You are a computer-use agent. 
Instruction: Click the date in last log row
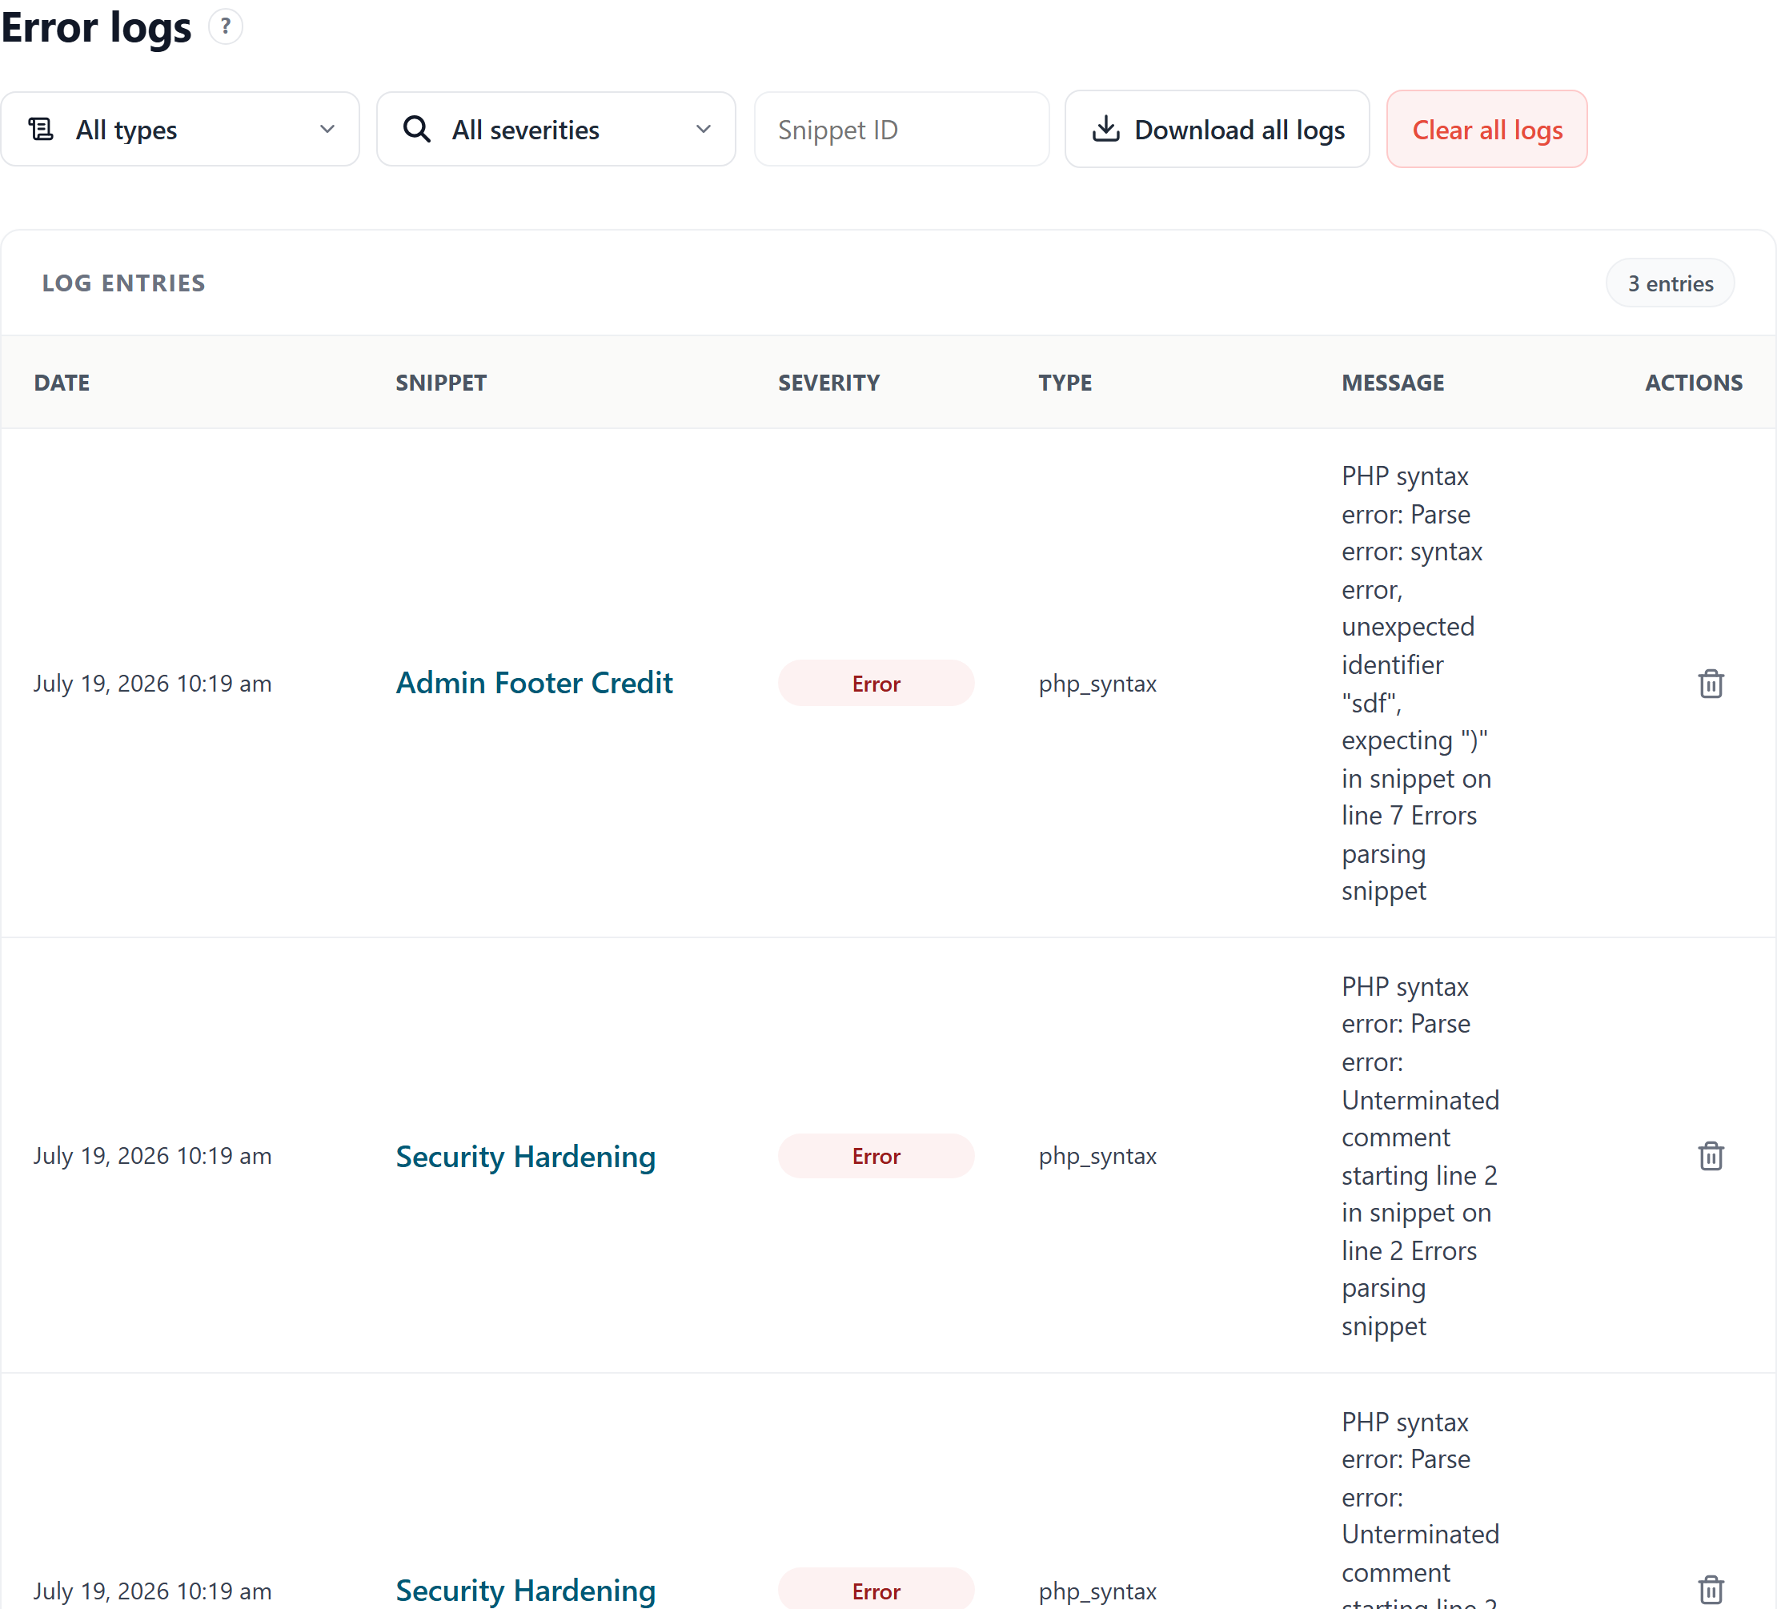pyautogui.click(x=153, y=1591)
